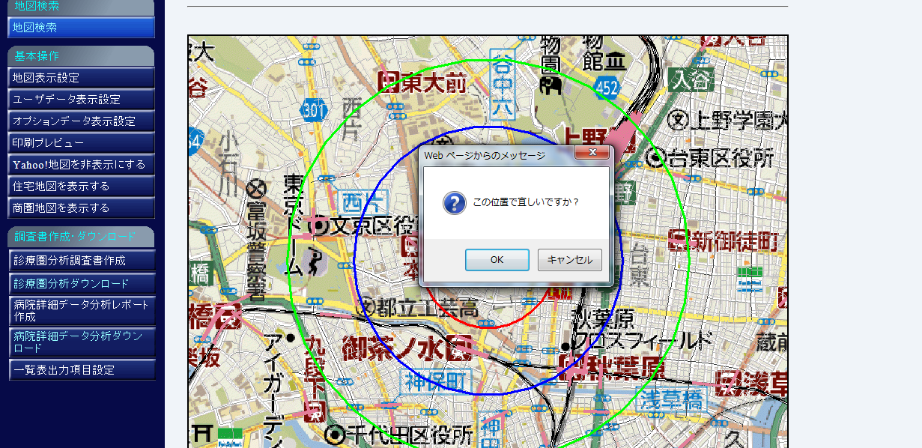Click the black dot marker beside アイガーデン
This screenshot has width=922, height=448.
click(x=291, y=337)
